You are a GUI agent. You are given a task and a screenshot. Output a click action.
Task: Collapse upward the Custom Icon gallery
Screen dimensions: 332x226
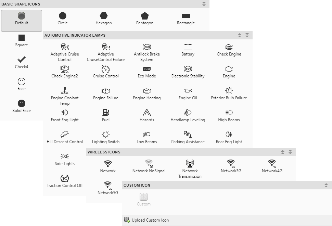pyautogui.click(x=326, y=185)
